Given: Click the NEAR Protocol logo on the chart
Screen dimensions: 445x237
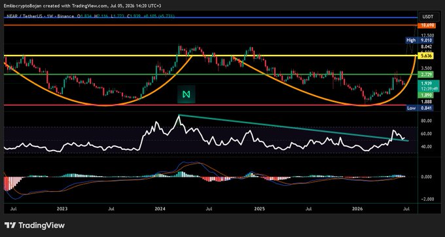Looking at the screenshot, I should click(x=186, y=94).
